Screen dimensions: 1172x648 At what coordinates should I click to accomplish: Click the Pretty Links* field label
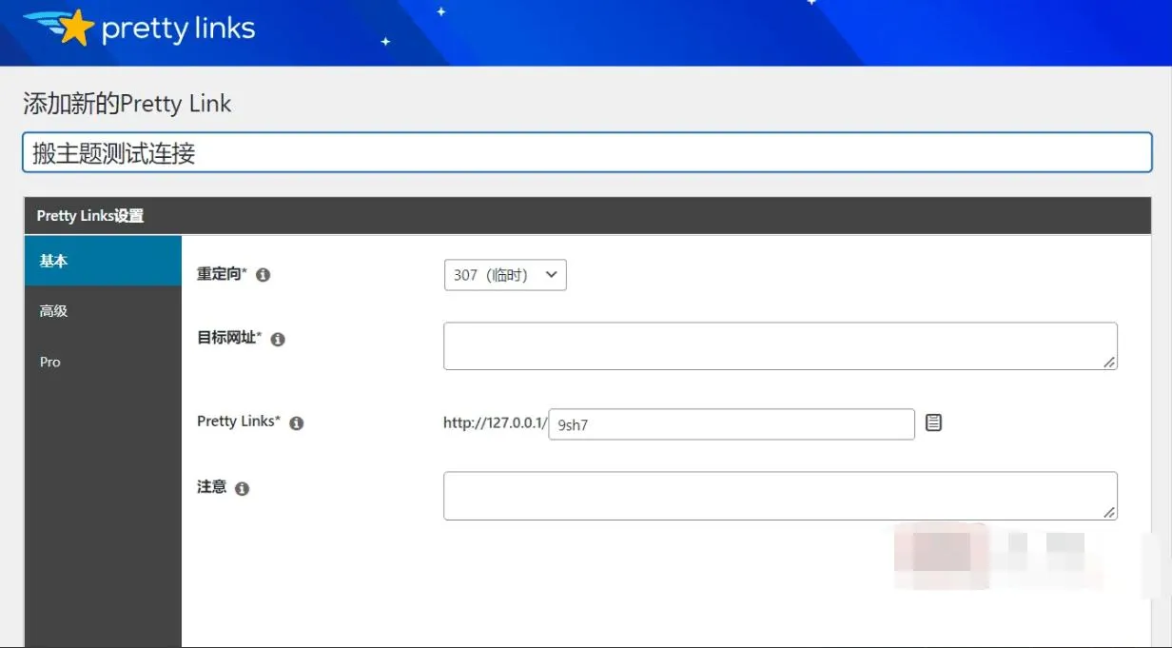pyautogui.click(x=239, y=422)
